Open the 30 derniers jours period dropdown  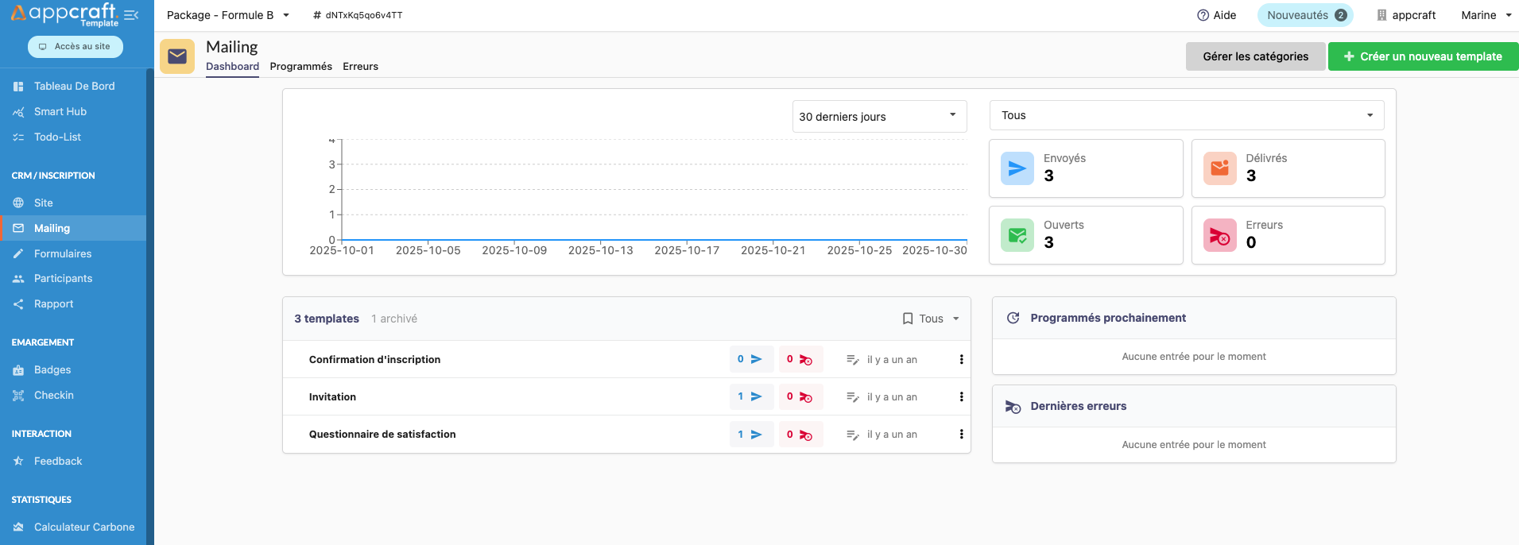coord(879,116)
